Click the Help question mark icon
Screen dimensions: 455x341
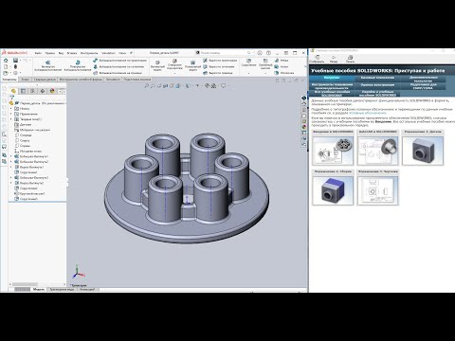point(268,53)
